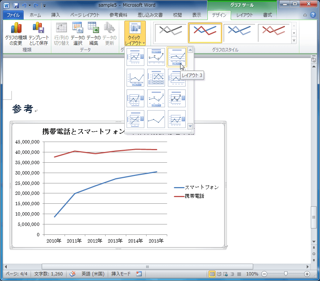Screen dimensions: 320x281
Task: Choose highlighted Layout 3 thumbnail
Action: point(177,57)
